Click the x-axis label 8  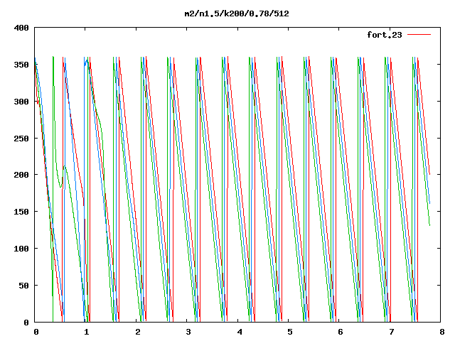click(442, 332)
